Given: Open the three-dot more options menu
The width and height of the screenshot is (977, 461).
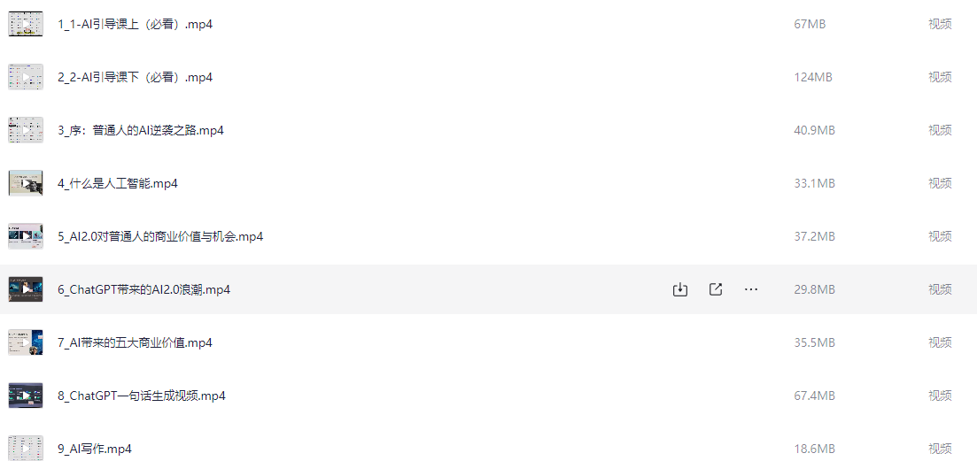Looking at the screenshot, I should (751, 289).
